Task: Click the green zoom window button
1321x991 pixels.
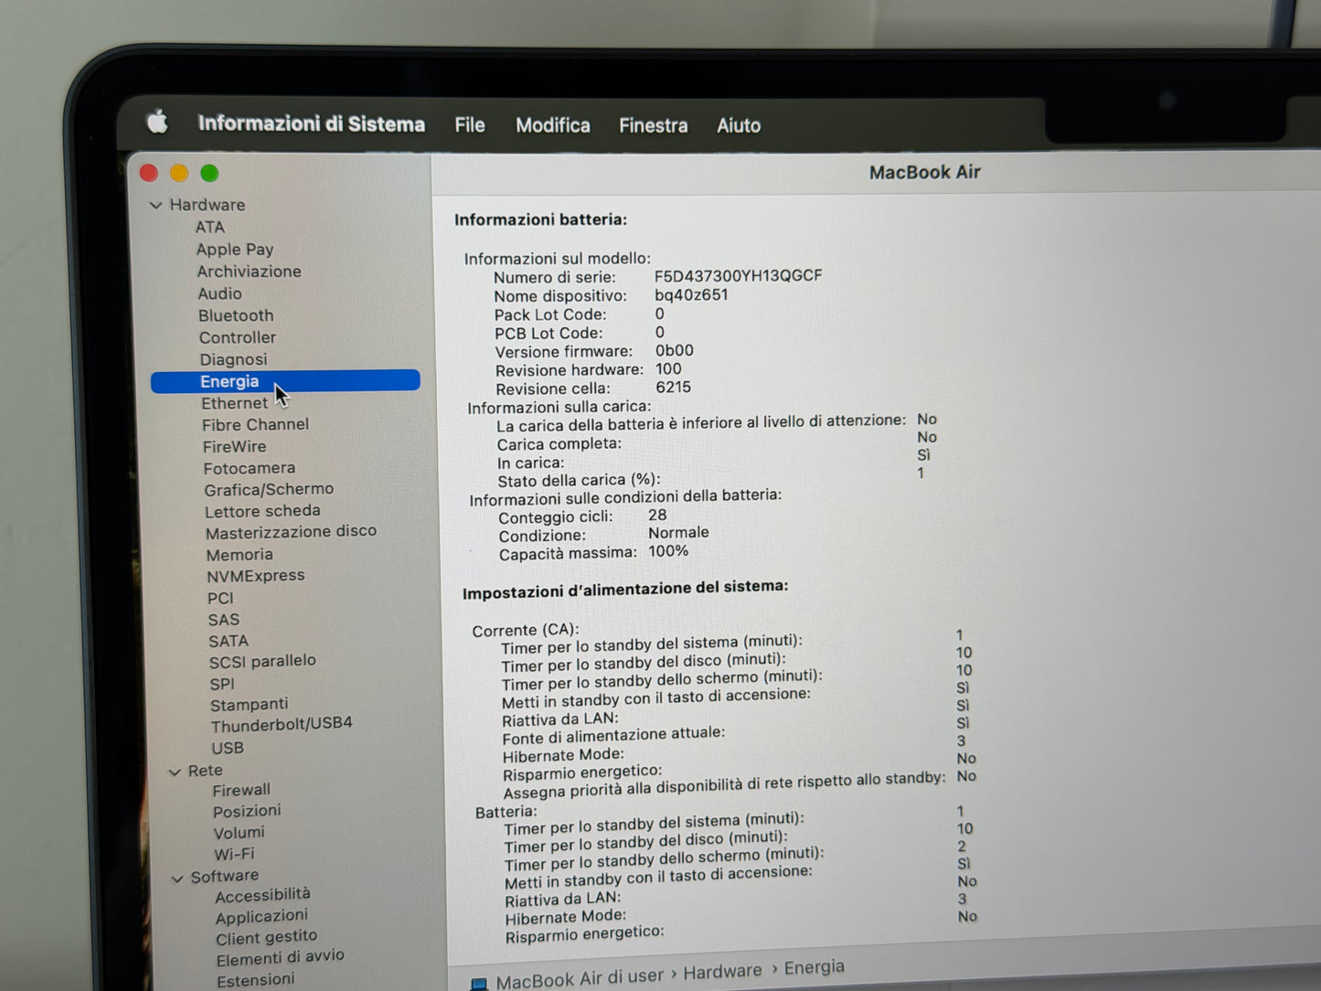Action: (x=209, y=173)
